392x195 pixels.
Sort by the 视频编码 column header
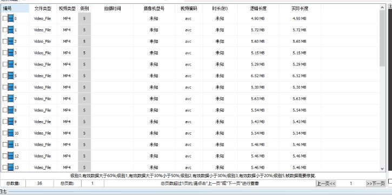tap(189, 9)
